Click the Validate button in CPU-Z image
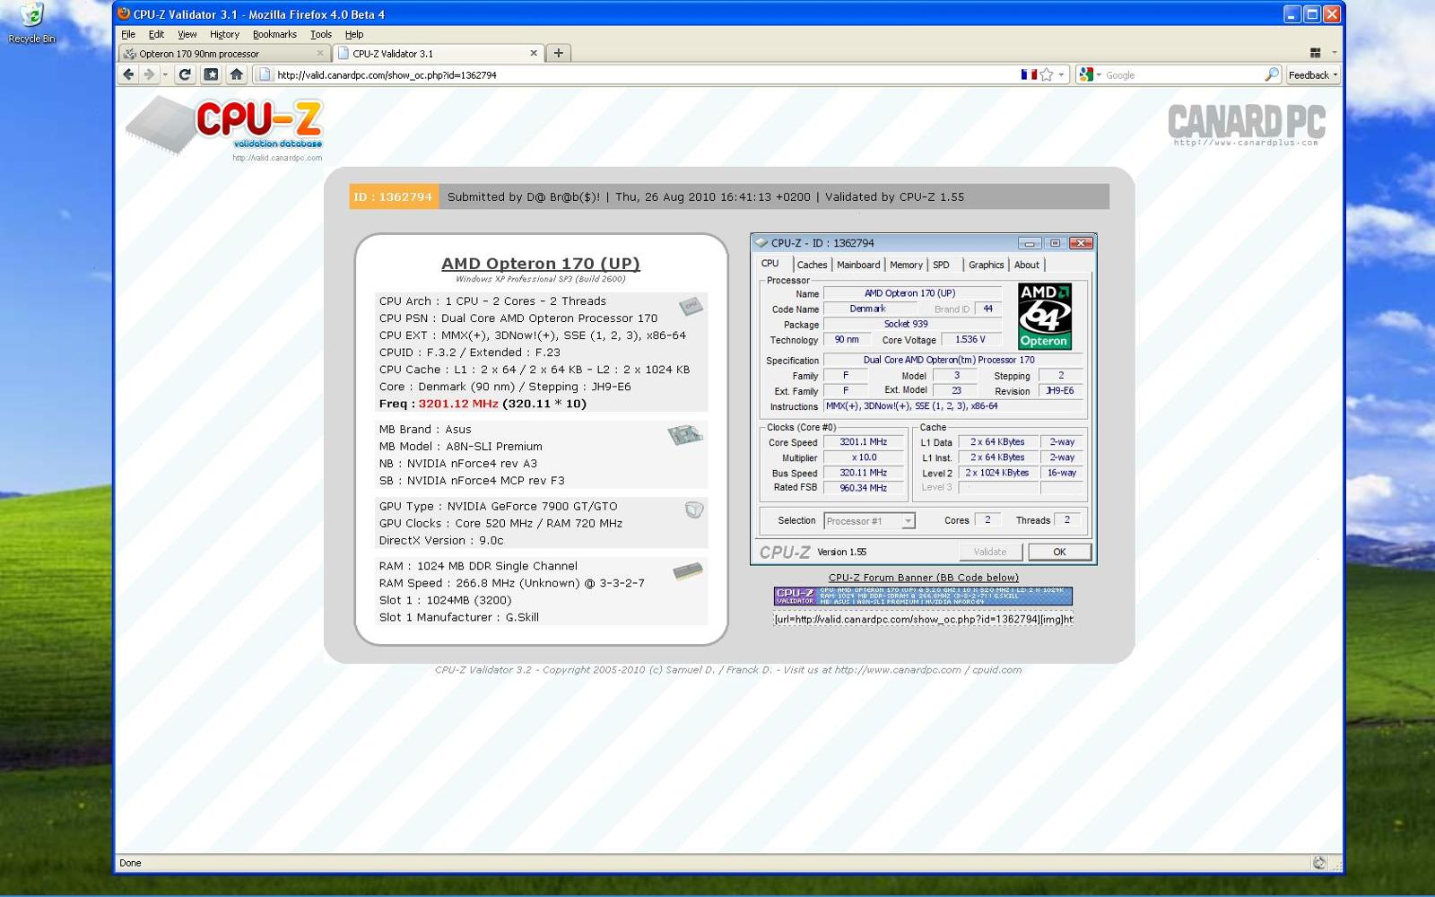The image size is (1435, 897). click(x=990, y=552)
